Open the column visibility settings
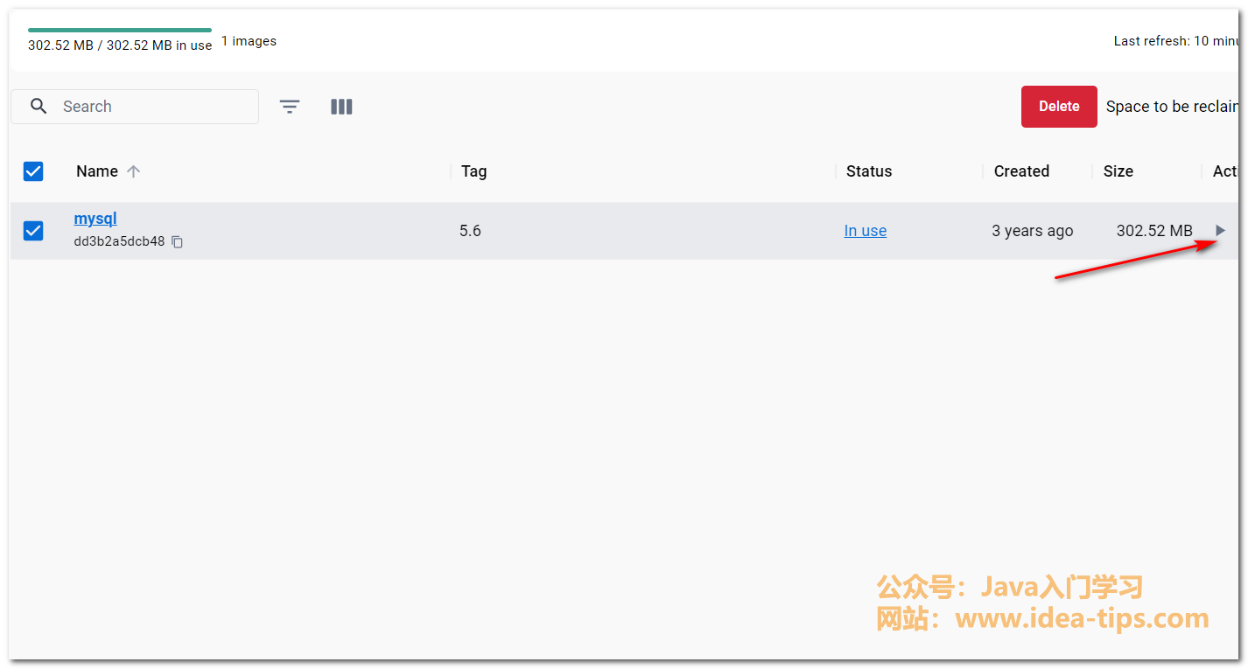Image resolution: width=1248 pixels, height=669 pixels. [x=341, y=107]
